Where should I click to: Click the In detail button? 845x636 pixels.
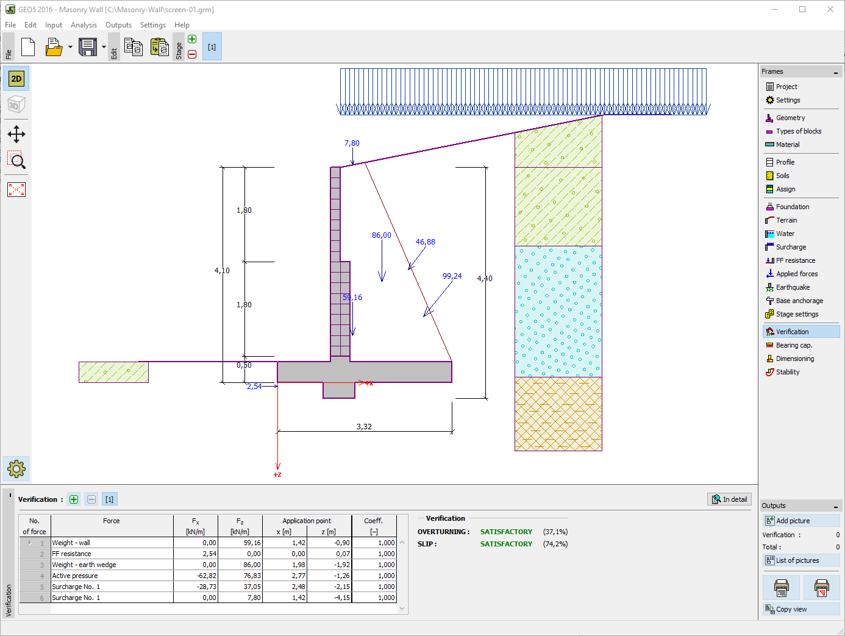pos(729,499)
